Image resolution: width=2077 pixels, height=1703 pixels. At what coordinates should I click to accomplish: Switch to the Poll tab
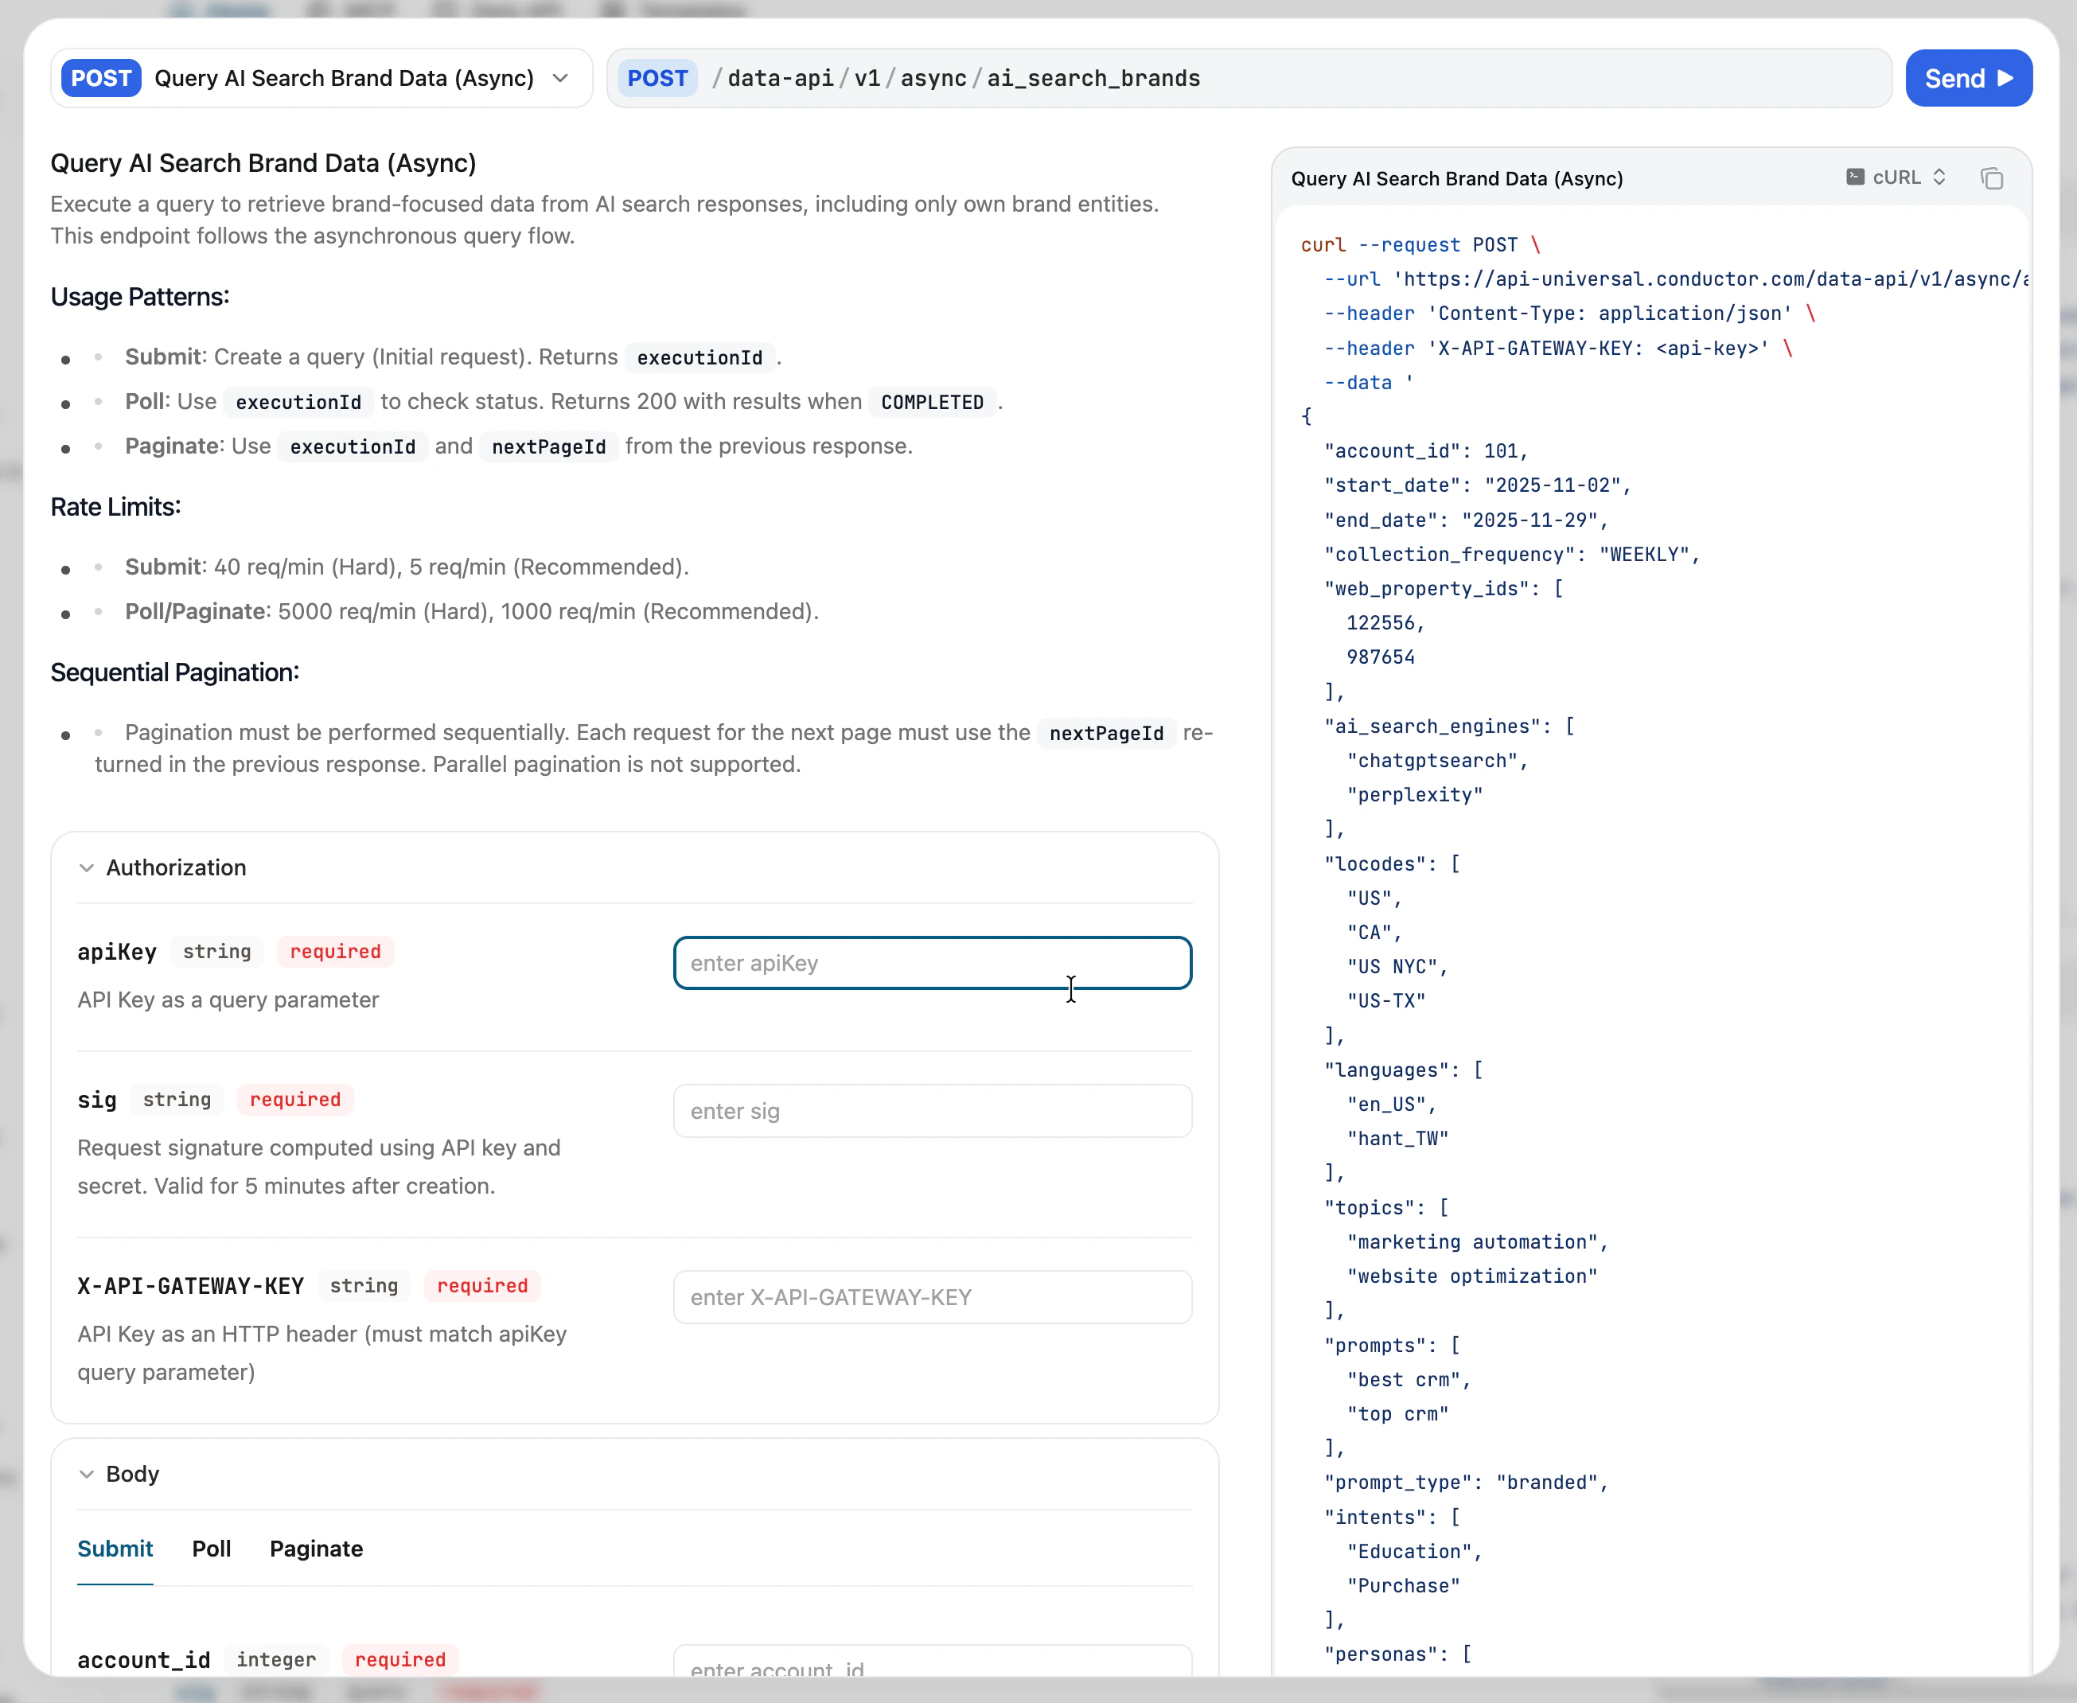(x=211, y=1548)
